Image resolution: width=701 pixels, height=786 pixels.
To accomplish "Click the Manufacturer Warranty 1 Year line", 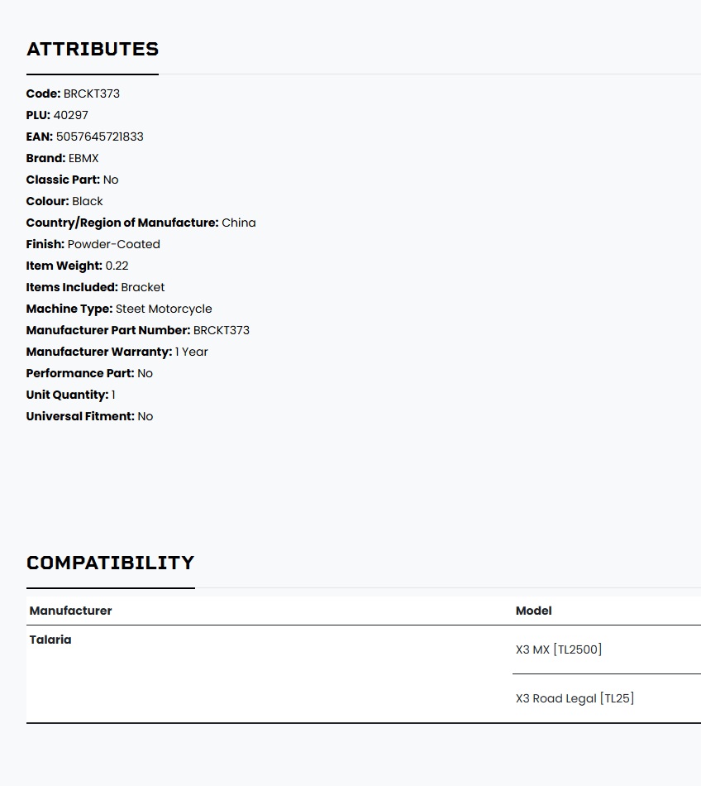I will [117, 352].
